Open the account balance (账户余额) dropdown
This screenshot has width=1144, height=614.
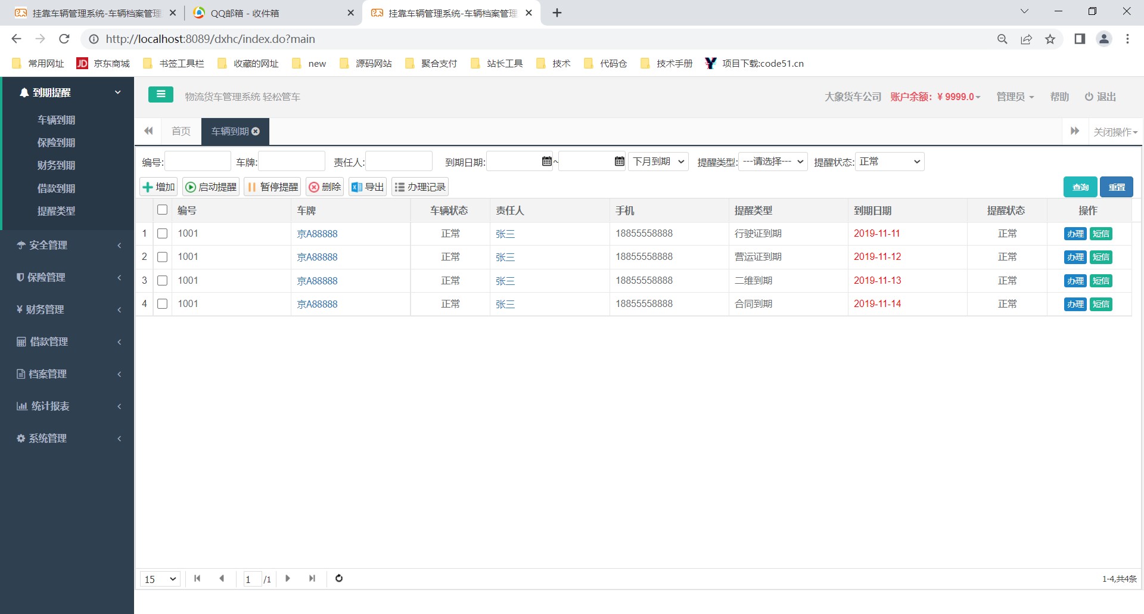coord(935,97)
